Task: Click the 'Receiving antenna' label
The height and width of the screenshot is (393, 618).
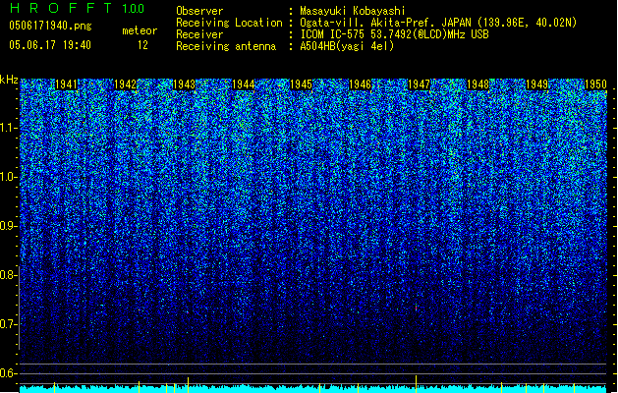Action: coord(226,46)
